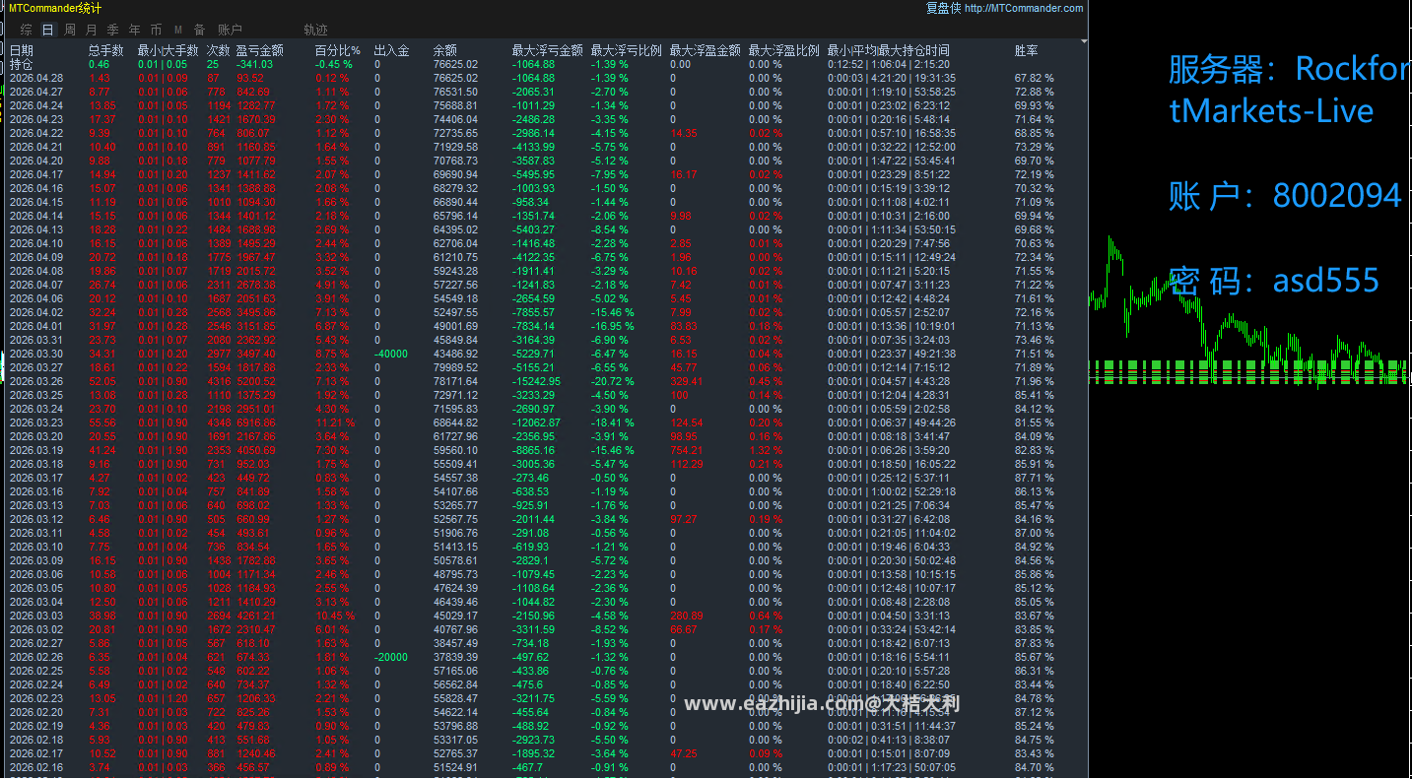
Task: Sort by the 最大浮亏金额 column header
Action: pyautogui.click(x=548, y=50)
